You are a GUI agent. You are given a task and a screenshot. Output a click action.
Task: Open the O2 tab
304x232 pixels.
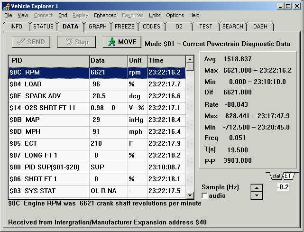[x=179, y=27]
